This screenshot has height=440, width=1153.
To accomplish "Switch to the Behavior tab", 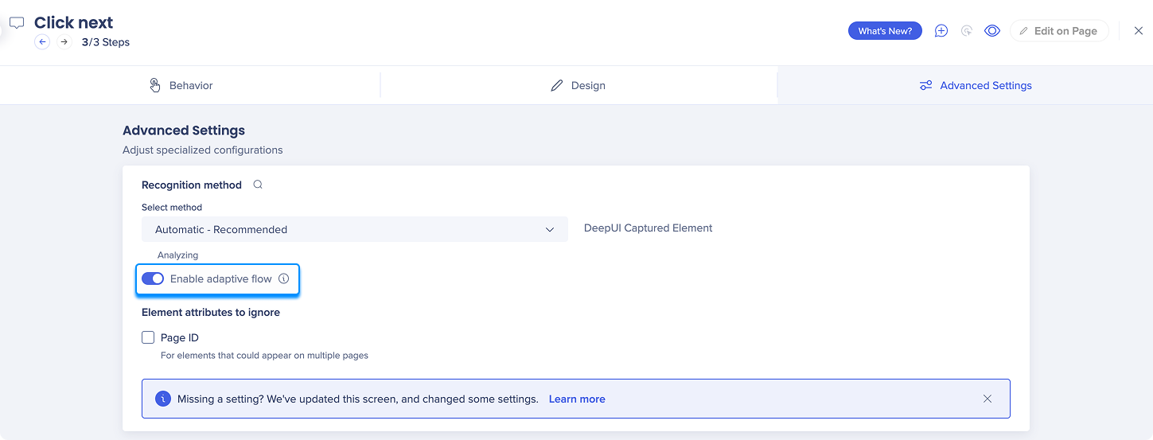I will pos(181,85).
